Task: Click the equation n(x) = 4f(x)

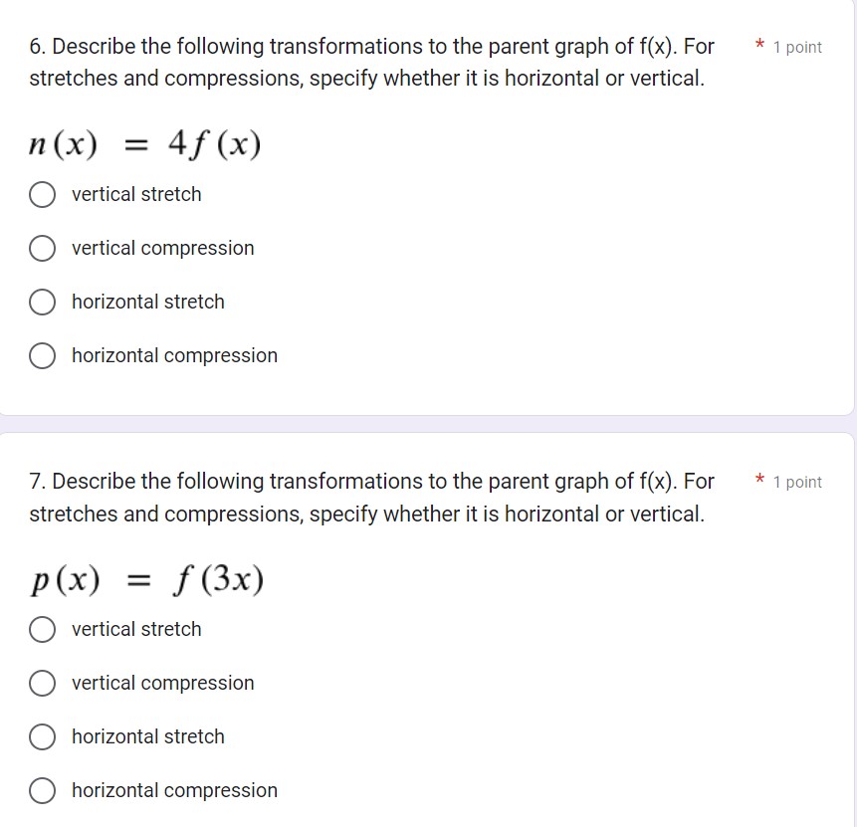Action: (x=144, y=142)
